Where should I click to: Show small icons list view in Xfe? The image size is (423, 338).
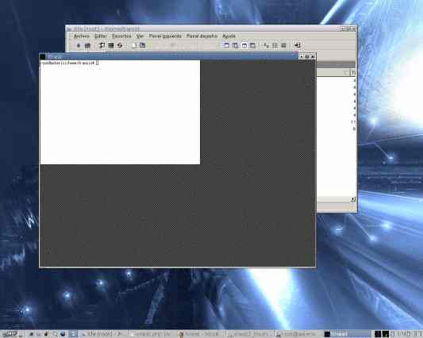[x=275, y=45]
